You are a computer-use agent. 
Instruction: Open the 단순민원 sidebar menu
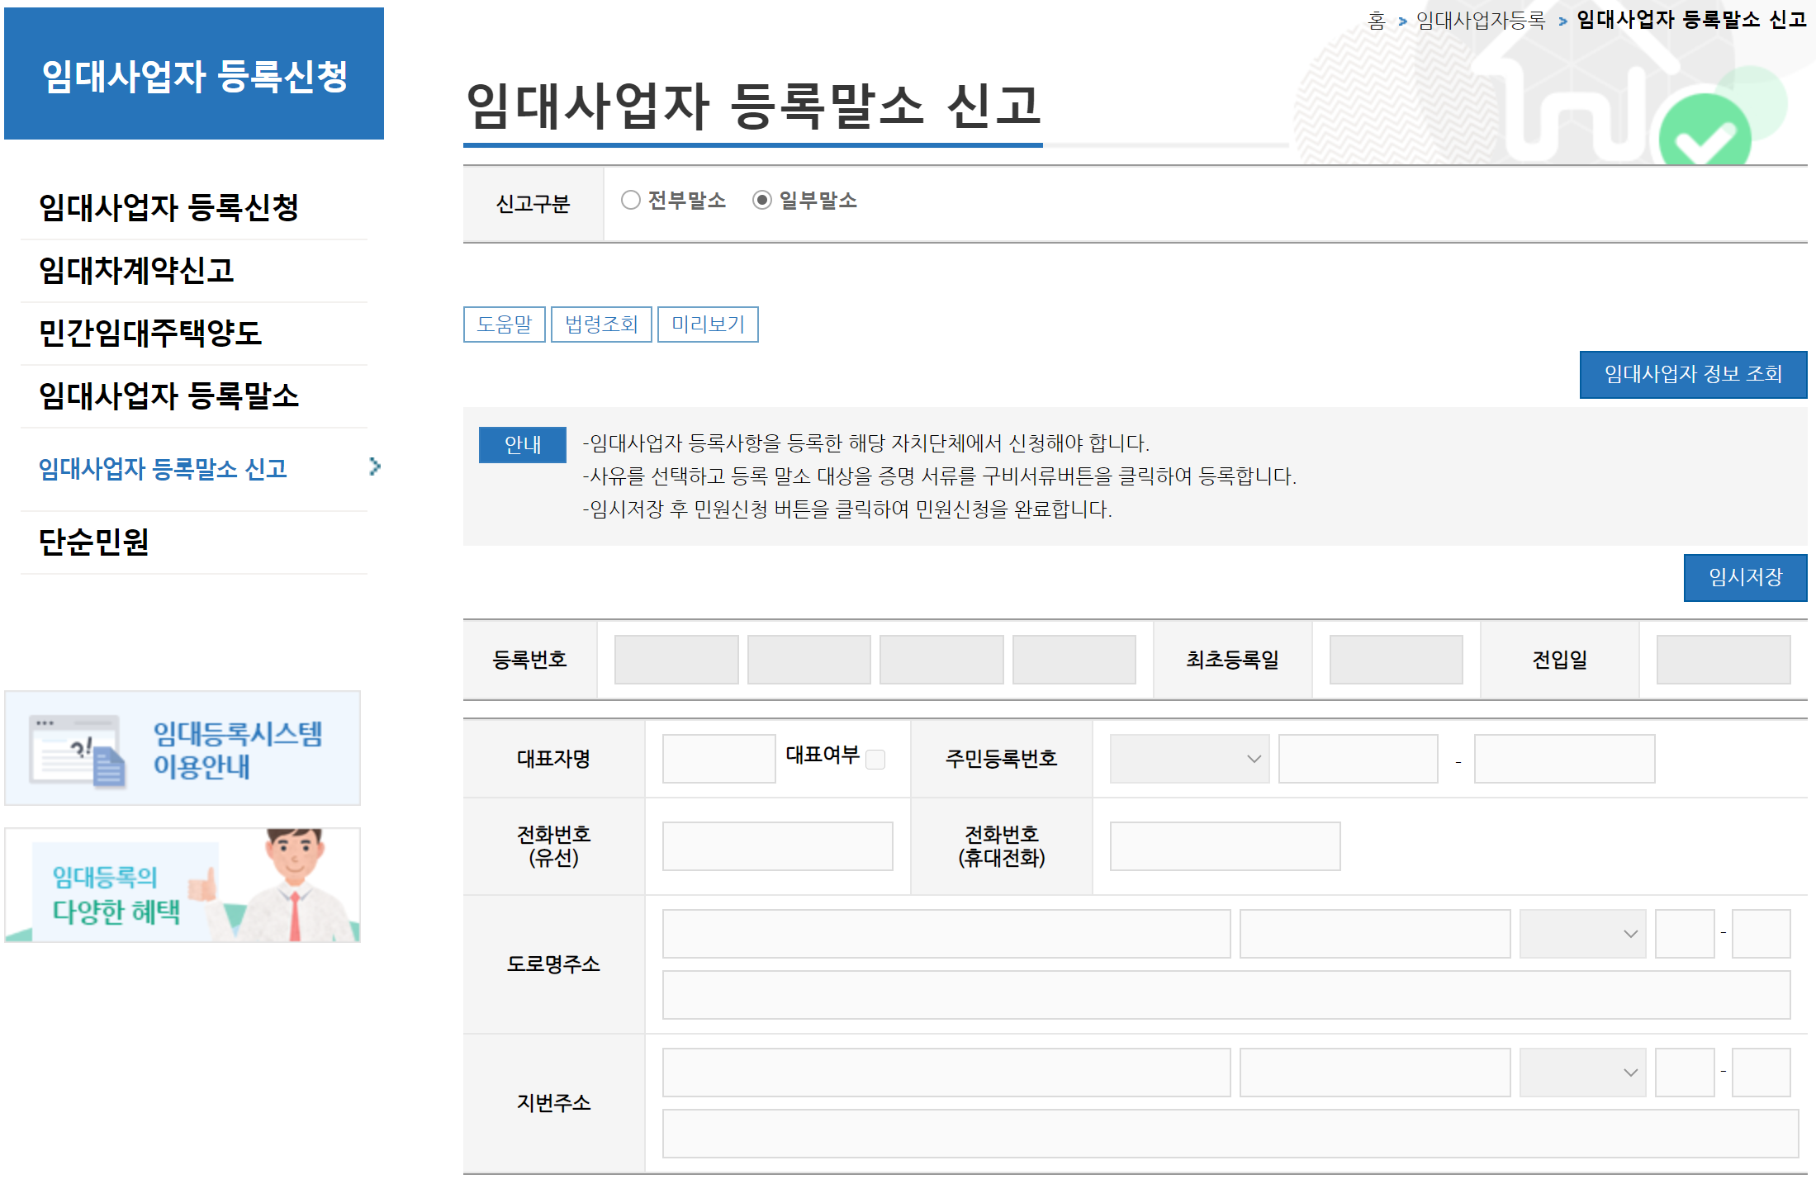coord(94,542)
